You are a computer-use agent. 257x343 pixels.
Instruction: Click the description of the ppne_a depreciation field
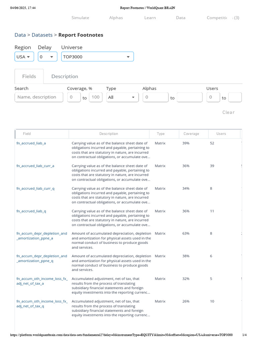pos(111,241)
